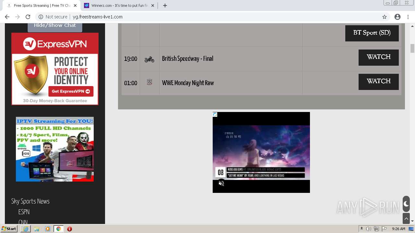This screenshot has width=415, height=233.
Task: Show the Not secure site info
Action: (x=53, y=17)
